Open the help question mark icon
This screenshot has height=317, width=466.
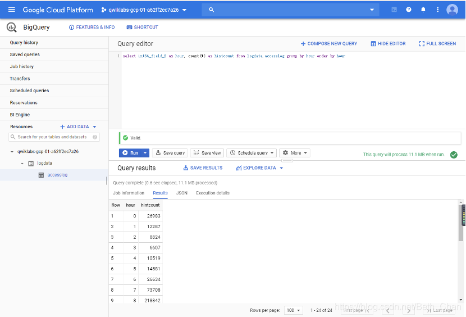click(x=409, y=10)
